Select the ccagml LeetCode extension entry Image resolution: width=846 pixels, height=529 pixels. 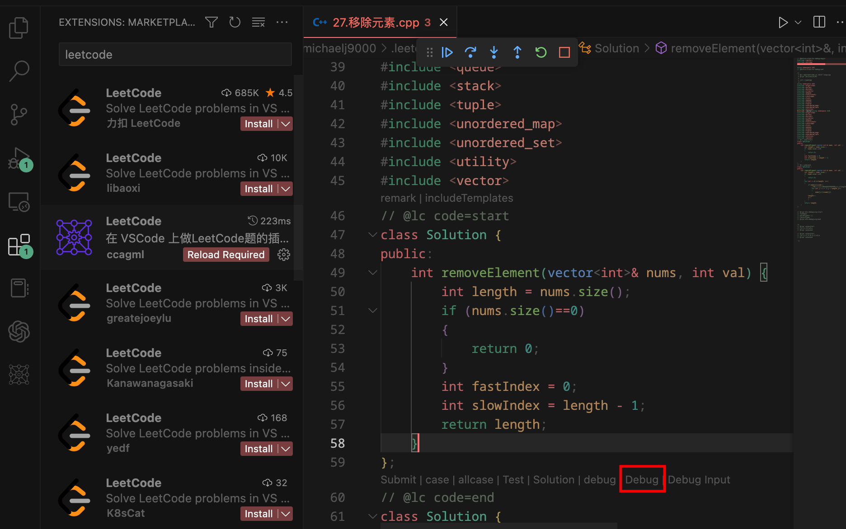(x=172, y=237)
